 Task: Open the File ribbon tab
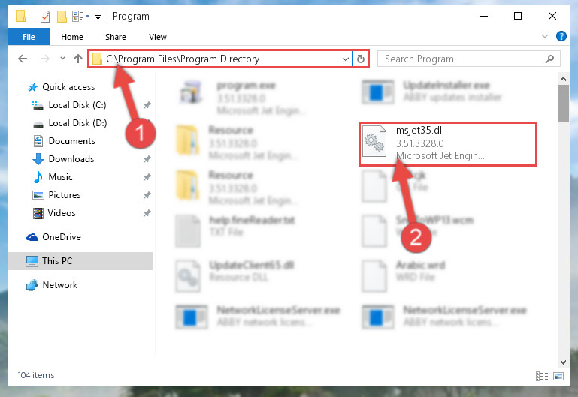[29, 37]
